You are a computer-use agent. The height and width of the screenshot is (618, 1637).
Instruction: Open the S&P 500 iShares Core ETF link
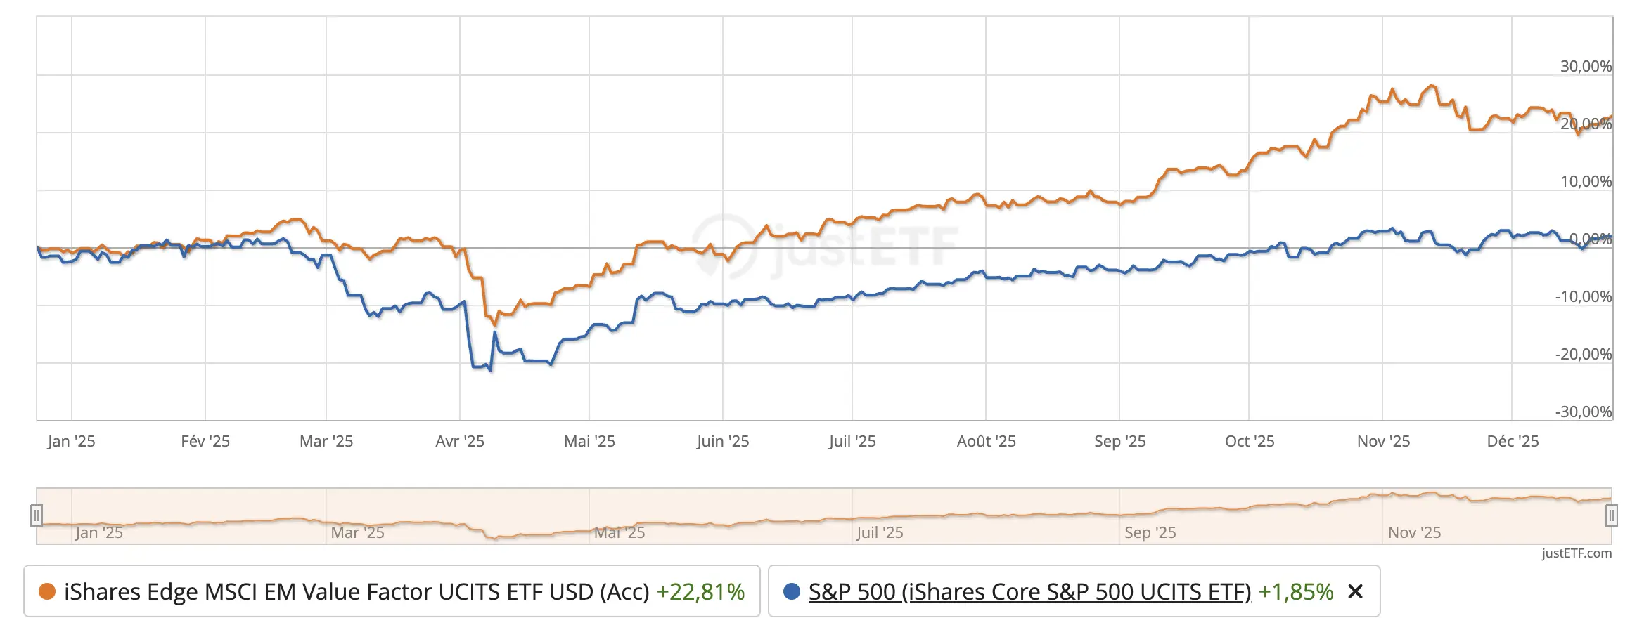coord(1029,592)
